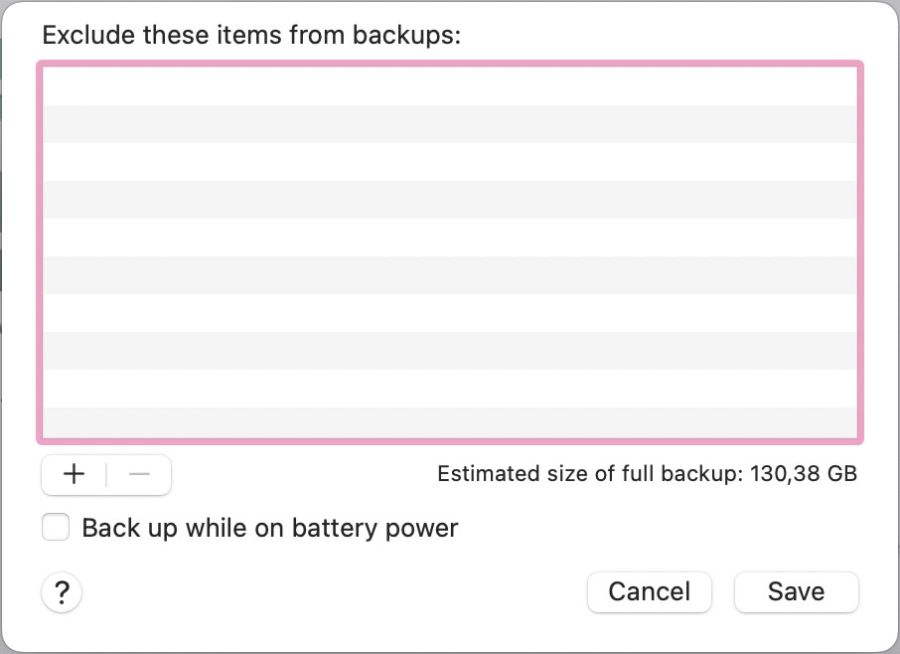Click the plus button to add exclusion

pyautogui.click(x=74, y=474)
